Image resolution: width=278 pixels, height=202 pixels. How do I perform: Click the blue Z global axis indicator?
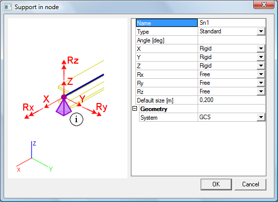pyautogui.click(x=31, y=149)
